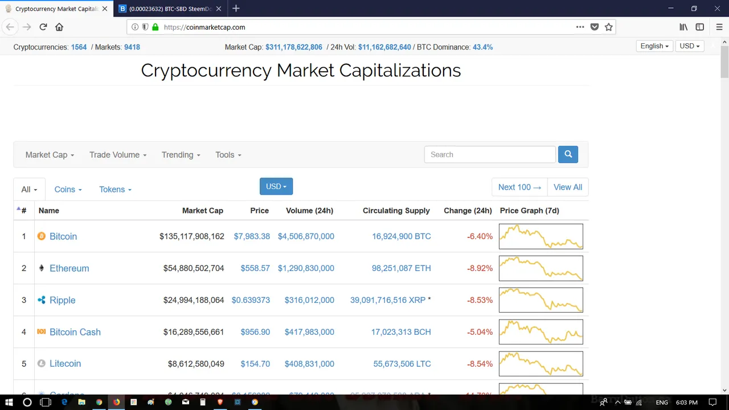Launch Microsoft Edge from the taskbar

click(x=64, y=402)
